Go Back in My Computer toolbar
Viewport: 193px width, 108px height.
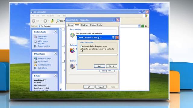(x=35, y=21)
